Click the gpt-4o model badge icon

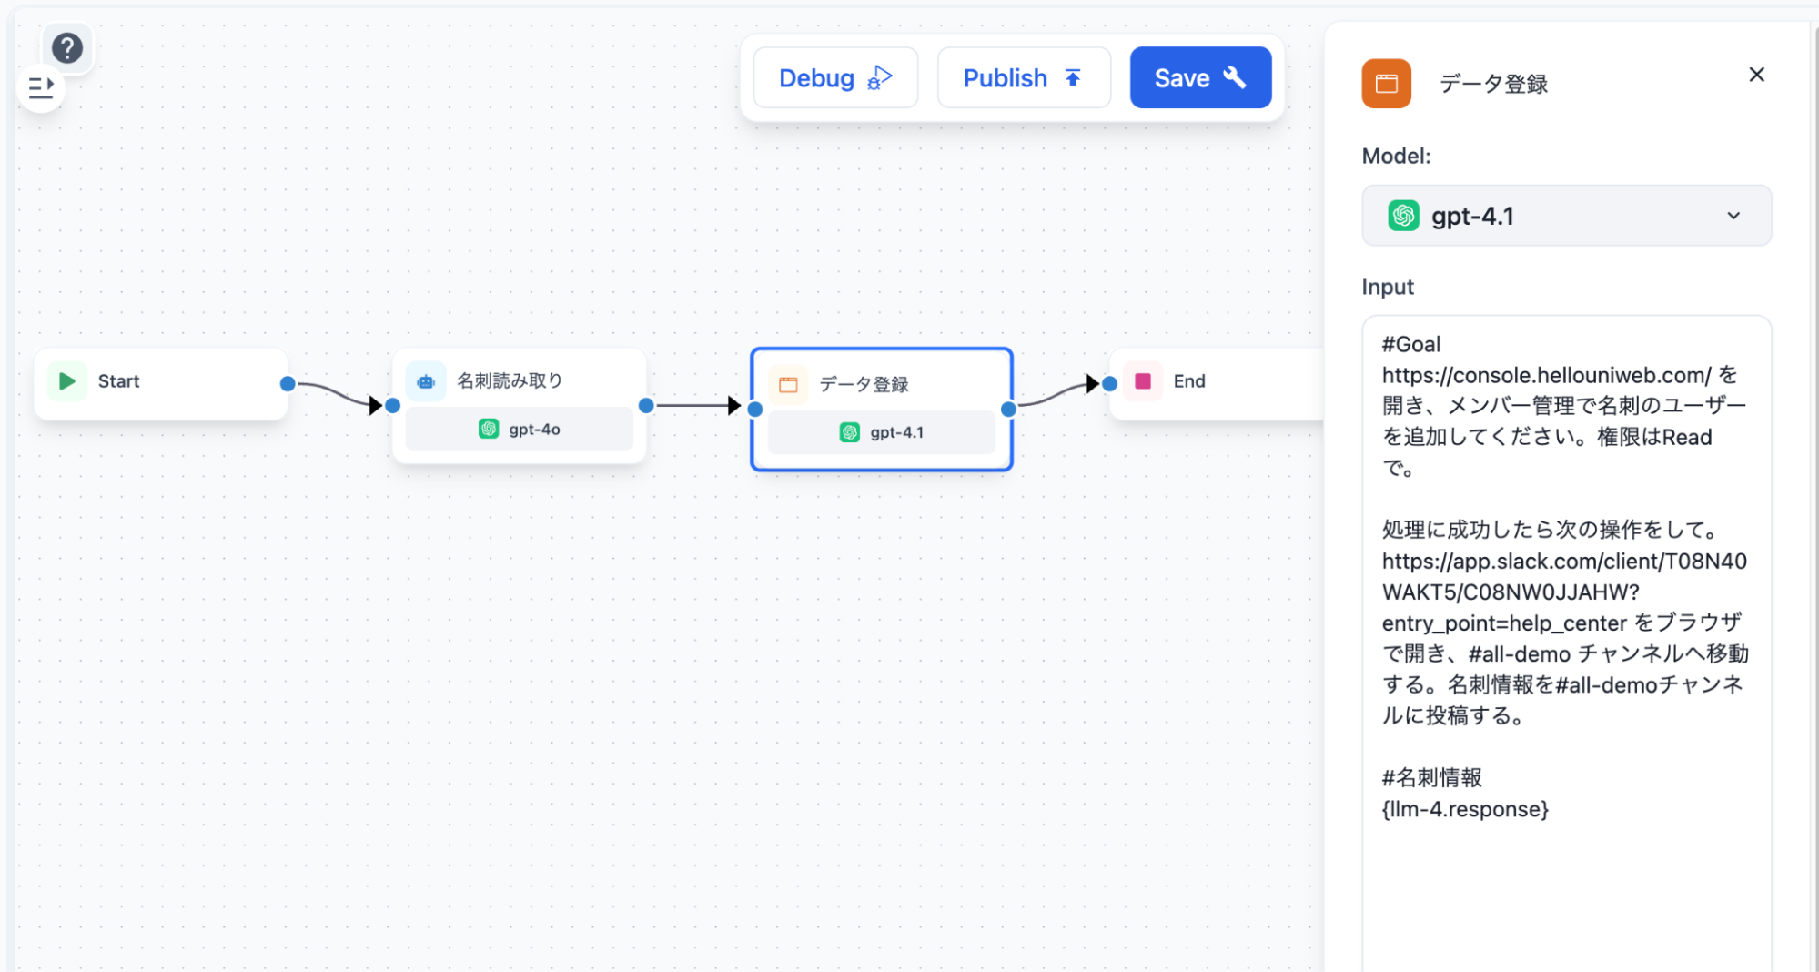click(489, 429)
